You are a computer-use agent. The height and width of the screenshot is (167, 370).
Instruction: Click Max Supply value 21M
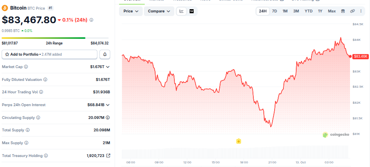[106, 143]
